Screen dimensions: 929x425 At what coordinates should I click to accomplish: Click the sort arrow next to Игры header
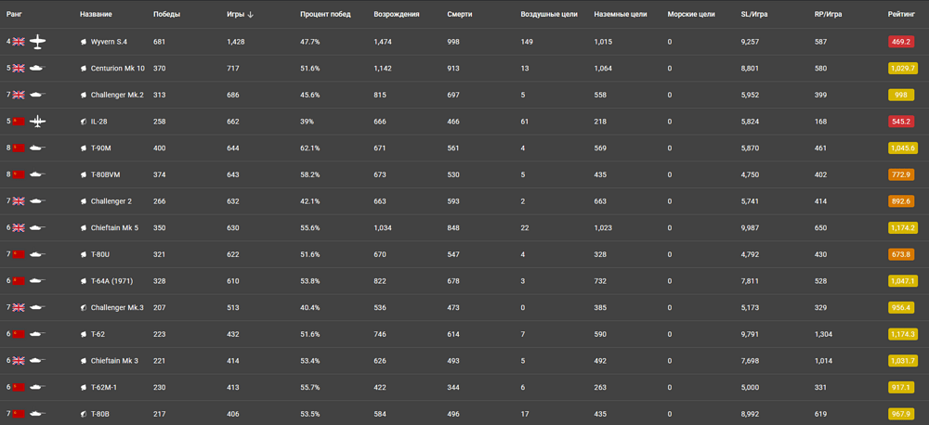click(251, 15)
